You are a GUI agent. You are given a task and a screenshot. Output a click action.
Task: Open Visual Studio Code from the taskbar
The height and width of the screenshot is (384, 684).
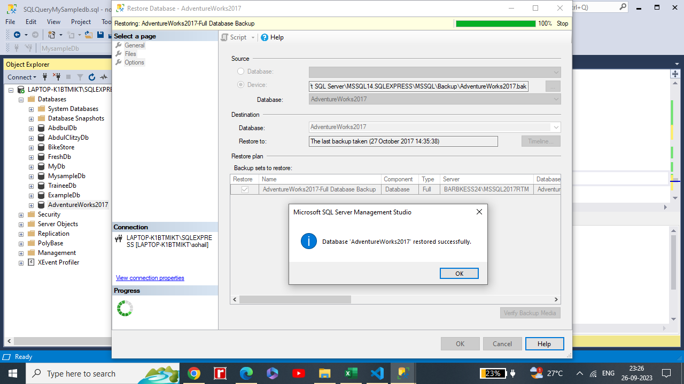pyautogui.click(x=377, y=373)
